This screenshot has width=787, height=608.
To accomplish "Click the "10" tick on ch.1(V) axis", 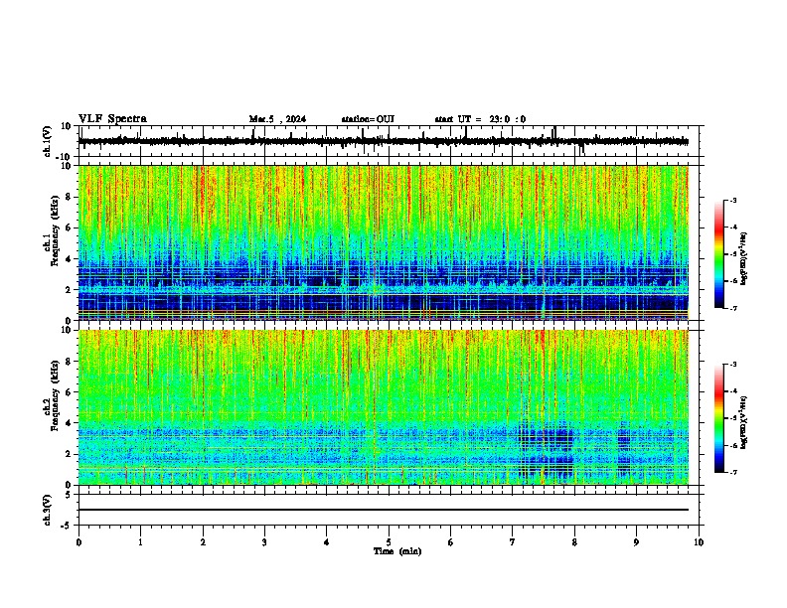I will [66, 126].
